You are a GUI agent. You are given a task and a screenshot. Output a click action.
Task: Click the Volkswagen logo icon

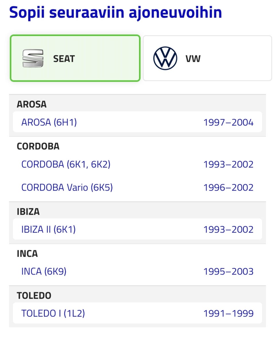[x=165, y=58]
